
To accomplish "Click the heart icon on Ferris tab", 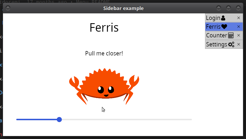I will point(224,27).
